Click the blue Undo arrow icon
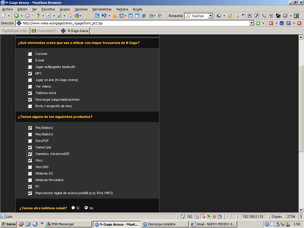Screen dimensions: 304x228 point(104,16)
